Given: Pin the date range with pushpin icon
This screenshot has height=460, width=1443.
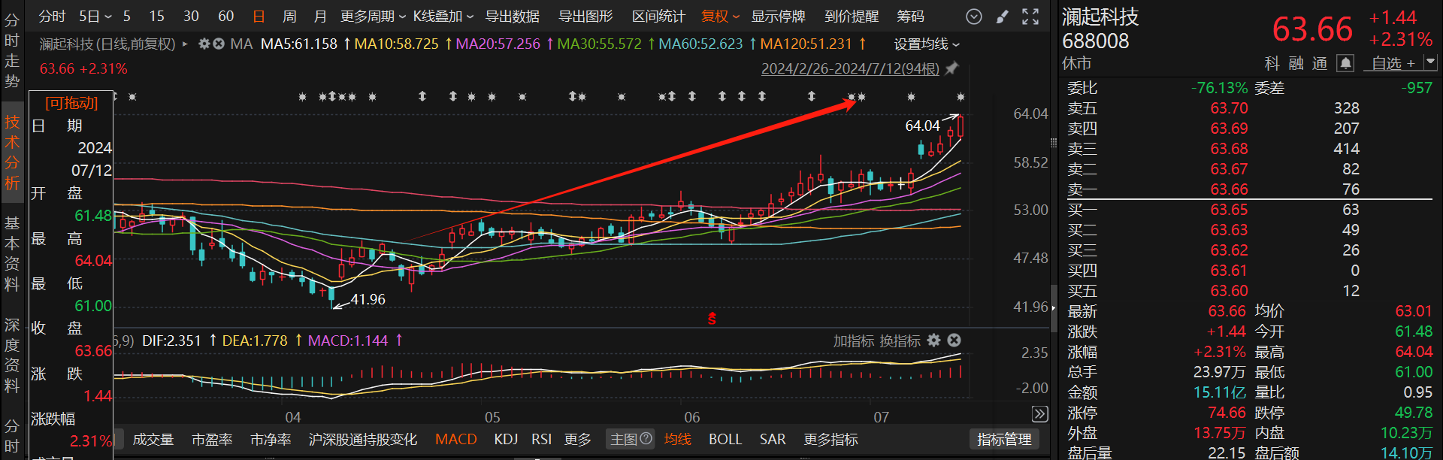Looking at the screenshot, I should [952, 68].
